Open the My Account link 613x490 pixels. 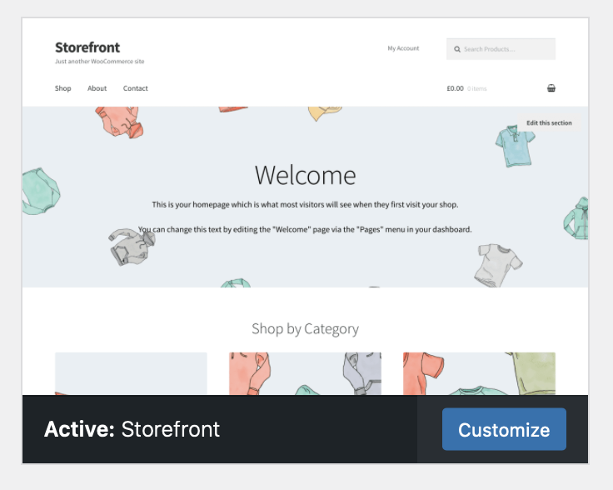(403, 48)
